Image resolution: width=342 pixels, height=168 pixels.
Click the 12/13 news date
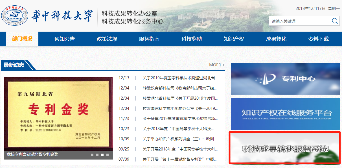[x=124, y=78]
